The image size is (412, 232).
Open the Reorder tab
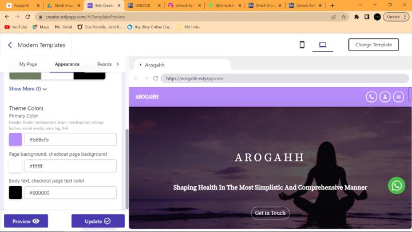(x=104, y=64)
